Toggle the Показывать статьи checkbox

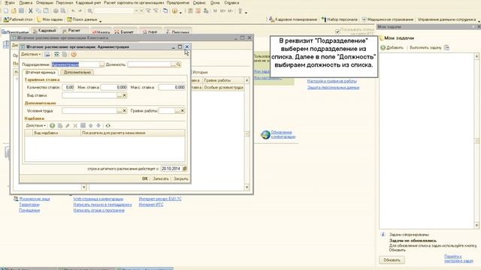[x=337, y=31]
